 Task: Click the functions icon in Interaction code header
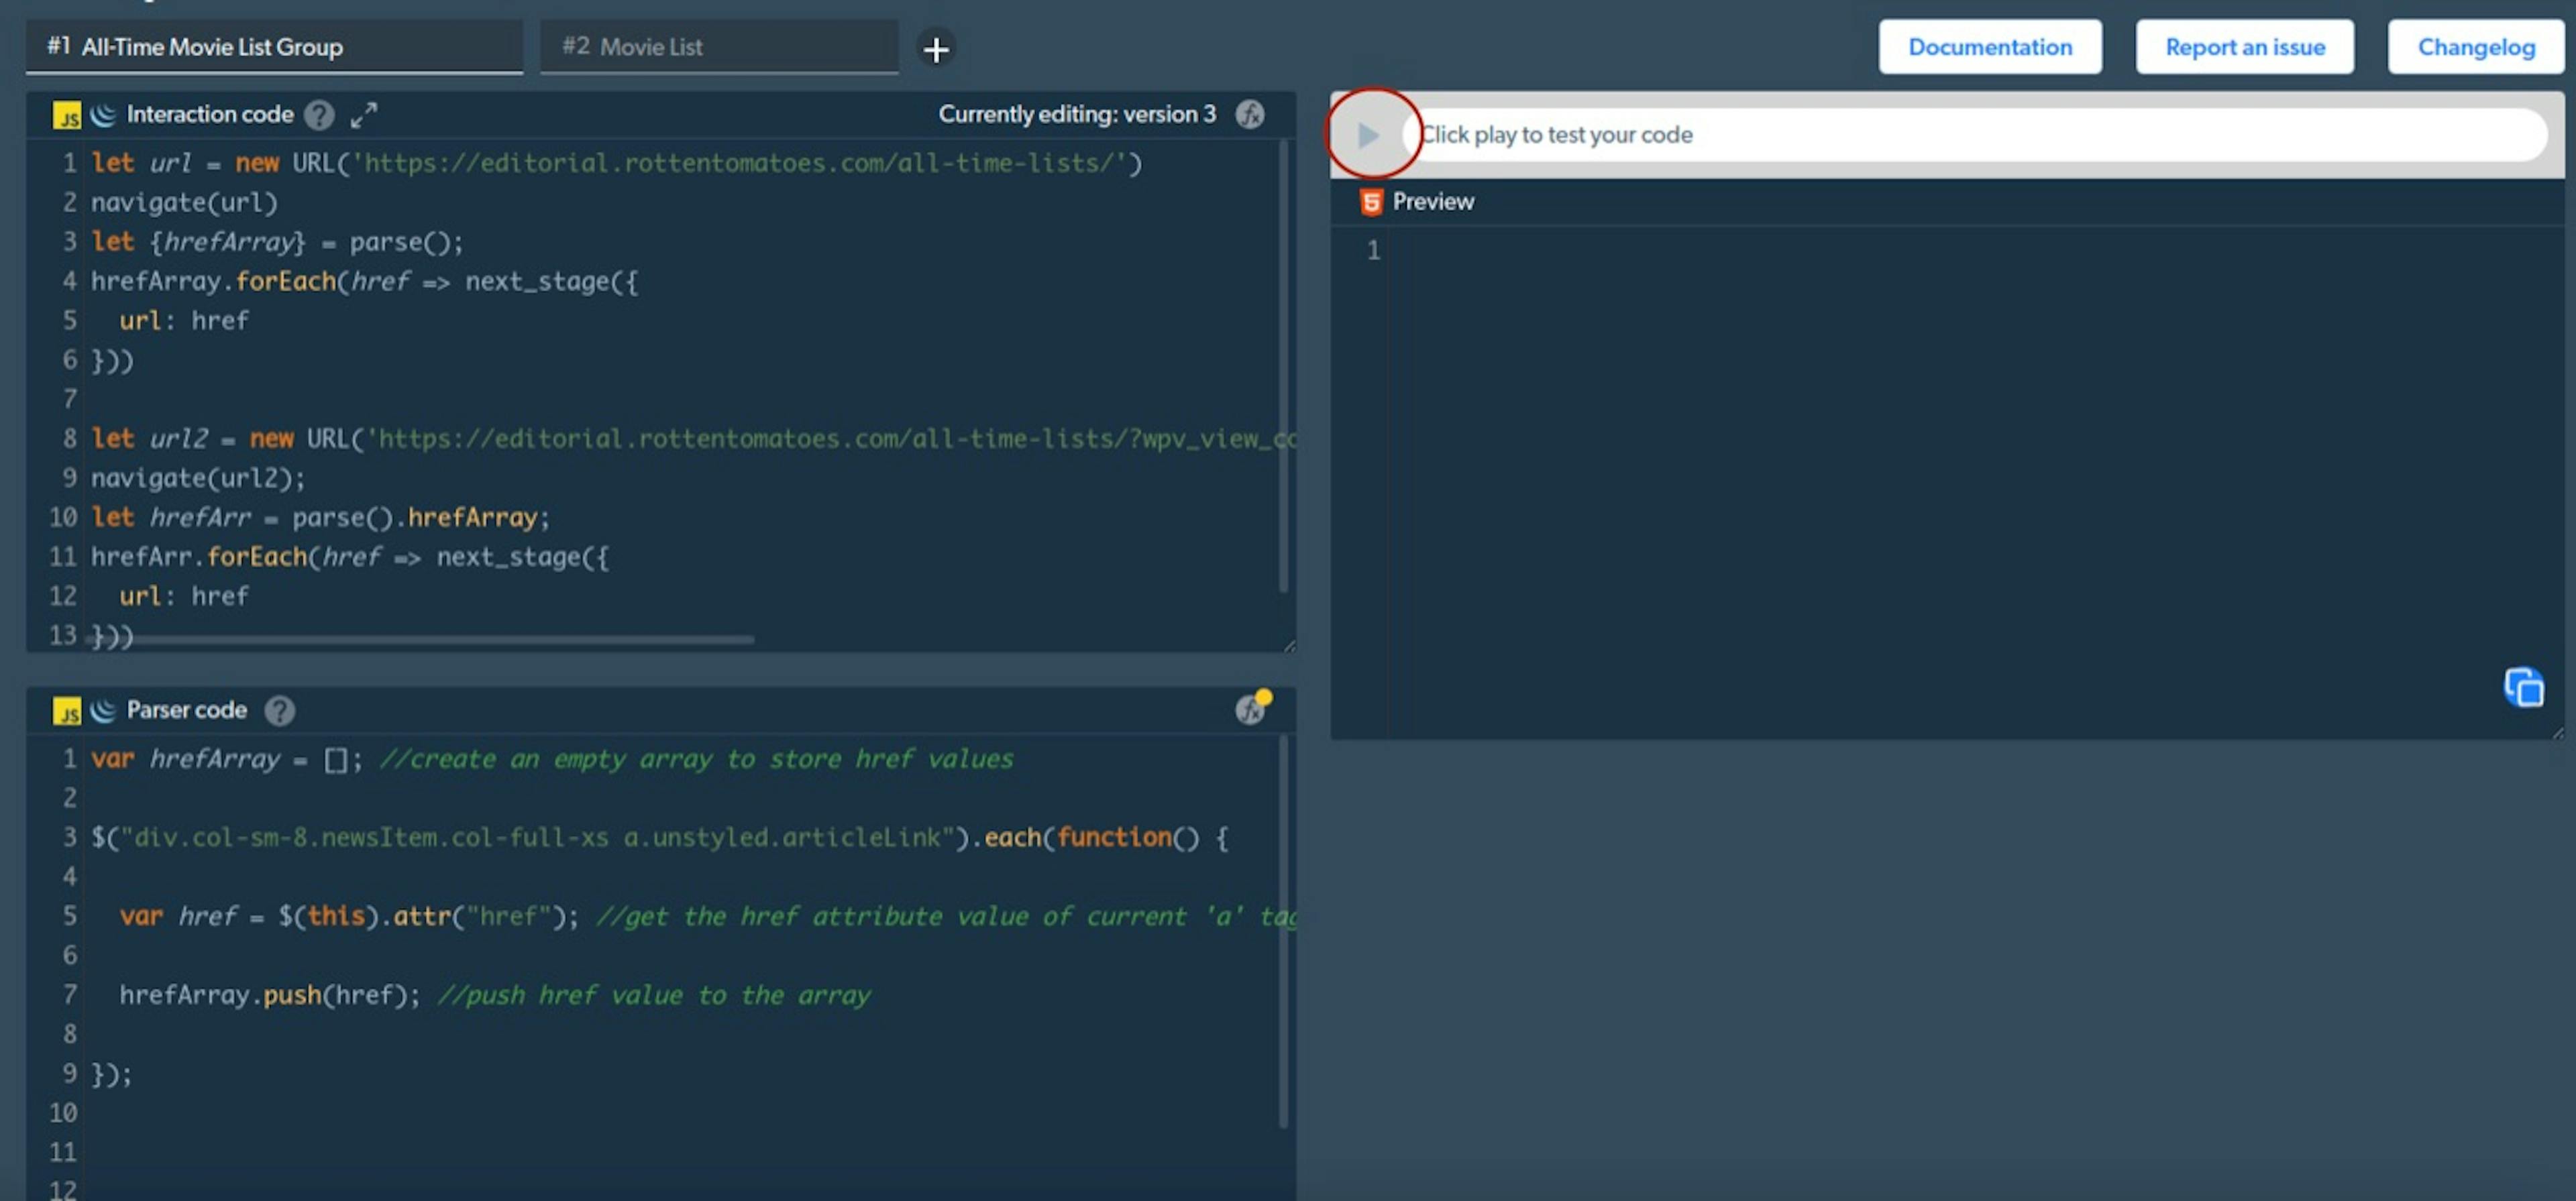1249,115
